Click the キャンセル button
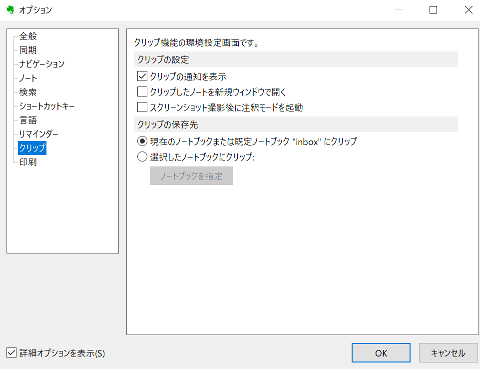 448,353
